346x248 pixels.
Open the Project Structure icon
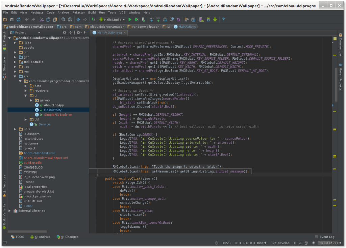coord(193,20)
